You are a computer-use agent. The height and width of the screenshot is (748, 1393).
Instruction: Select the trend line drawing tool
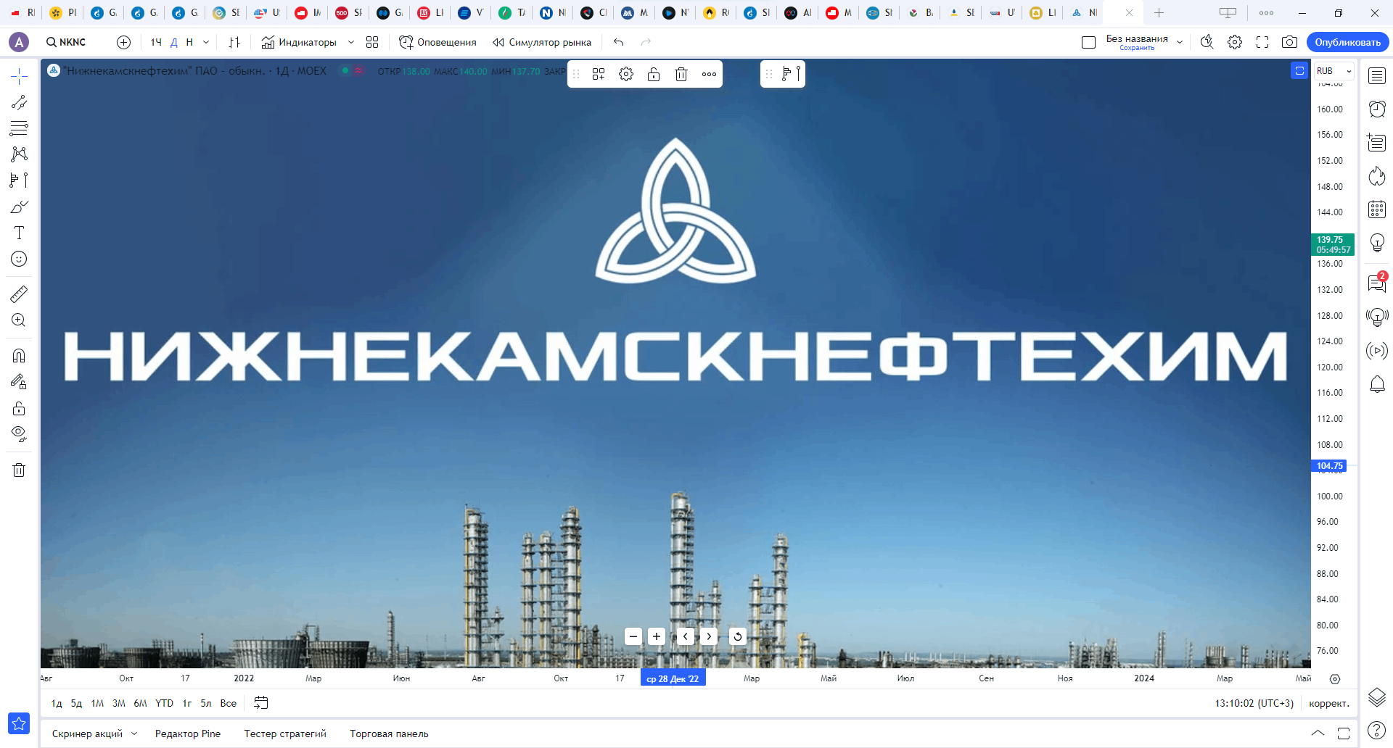[x=19, y=102]
